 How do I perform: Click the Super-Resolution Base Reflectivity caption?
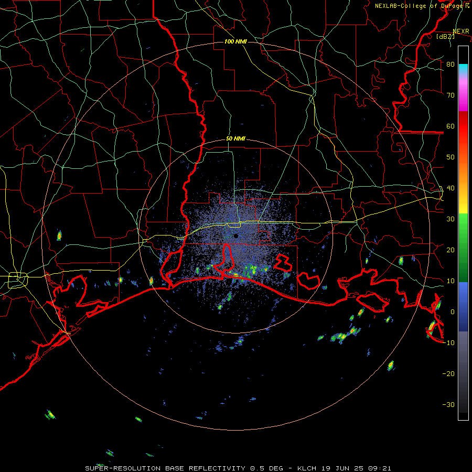pyautogui.click(x=238, y=468)
